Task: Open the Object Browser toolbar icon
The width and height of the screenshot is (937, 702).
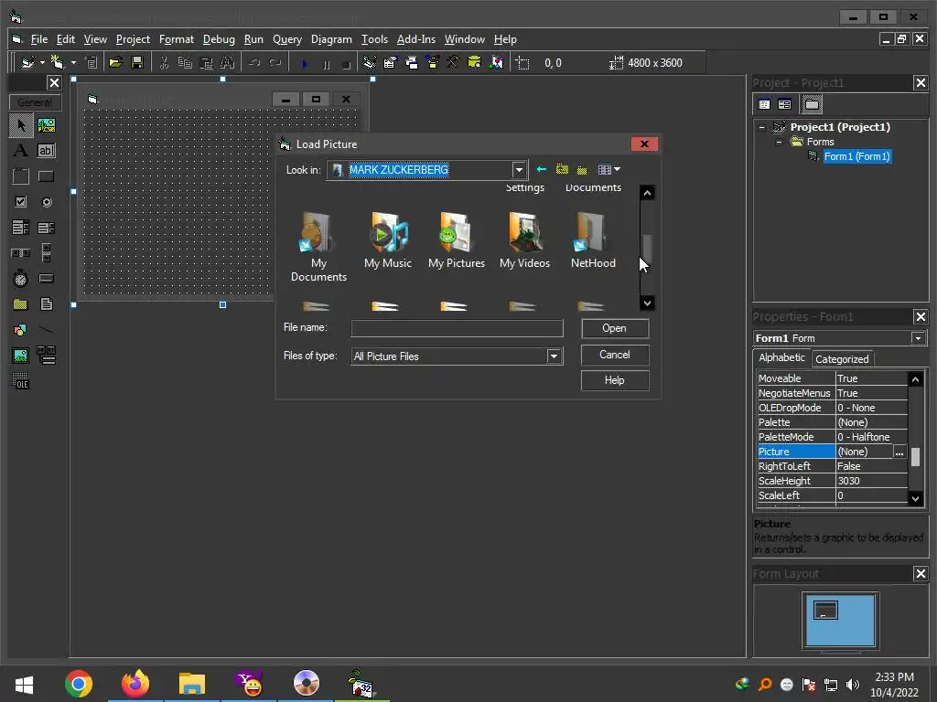Action: (433, 63)
